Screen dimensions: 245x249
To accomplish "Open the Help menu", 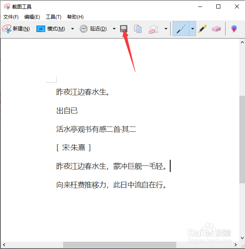I will 75,17.
